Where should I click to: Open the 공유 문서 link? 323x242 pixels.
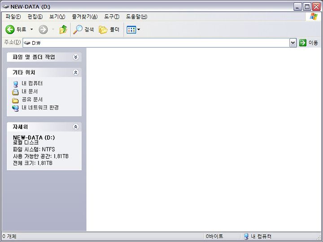tap(32, 99)
